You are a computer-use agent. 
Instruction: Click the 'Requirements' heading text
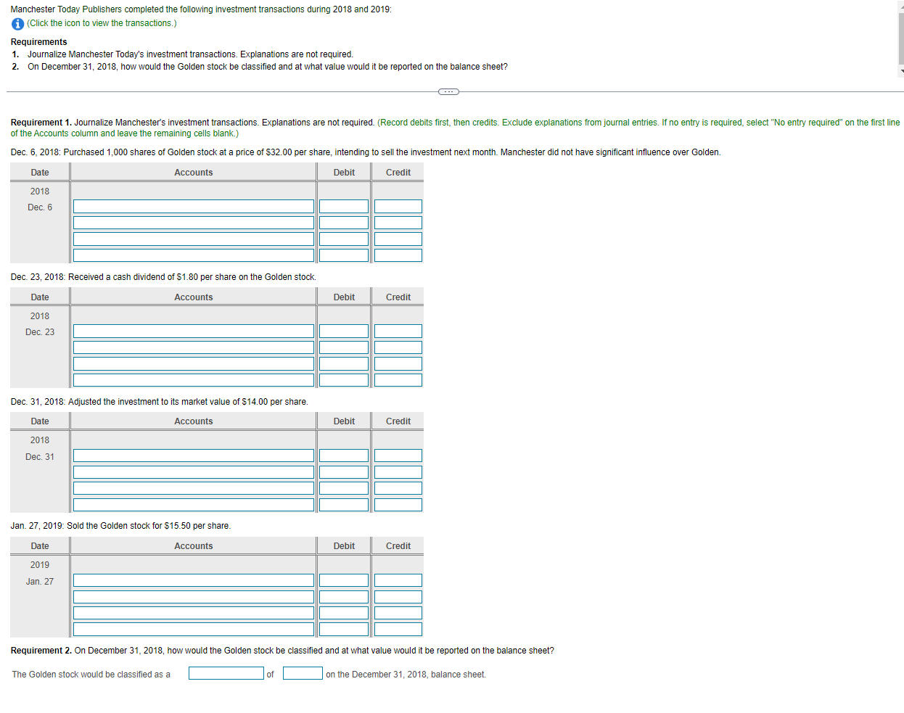coord(39,42)
